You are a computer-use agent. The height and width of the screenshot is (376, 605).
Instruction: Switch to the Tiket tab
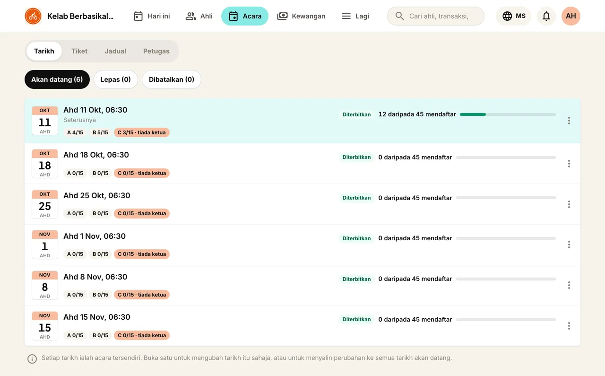79,51
